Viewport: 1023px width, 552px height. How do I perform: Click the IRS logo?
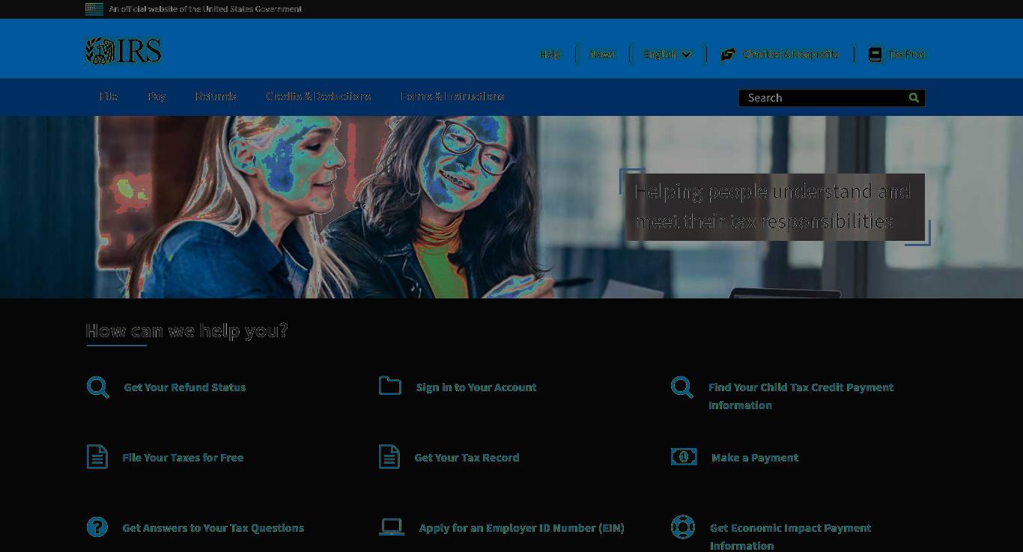pos(124,51)
